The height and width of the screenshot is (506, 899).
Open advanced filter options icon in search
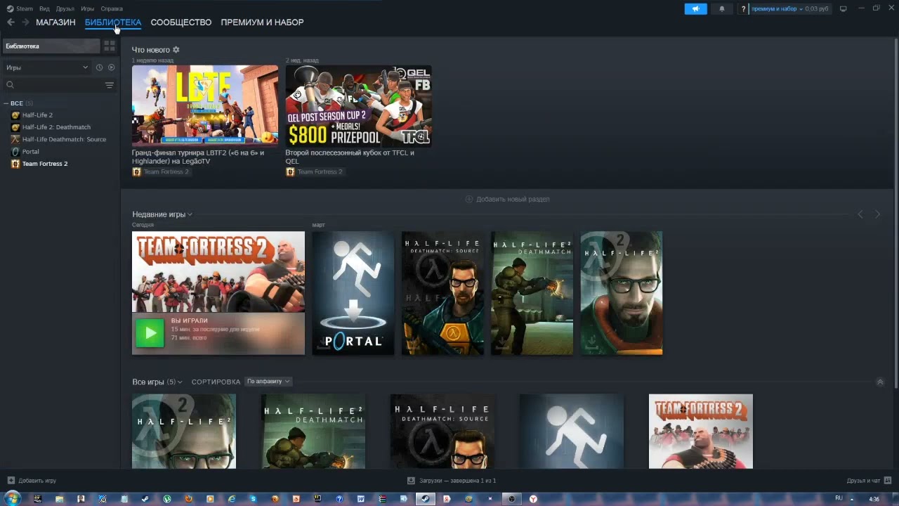pyautogui.click(x=110, y=85)
